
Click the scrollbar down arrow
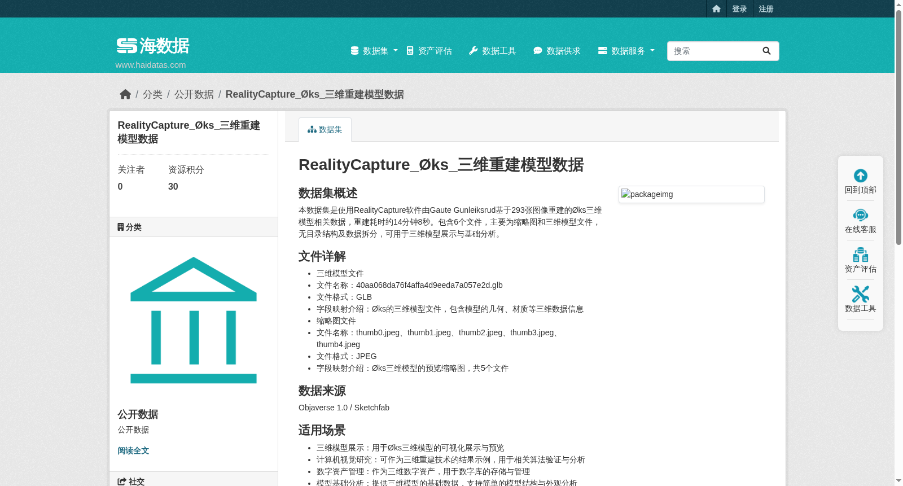(898, 481)
